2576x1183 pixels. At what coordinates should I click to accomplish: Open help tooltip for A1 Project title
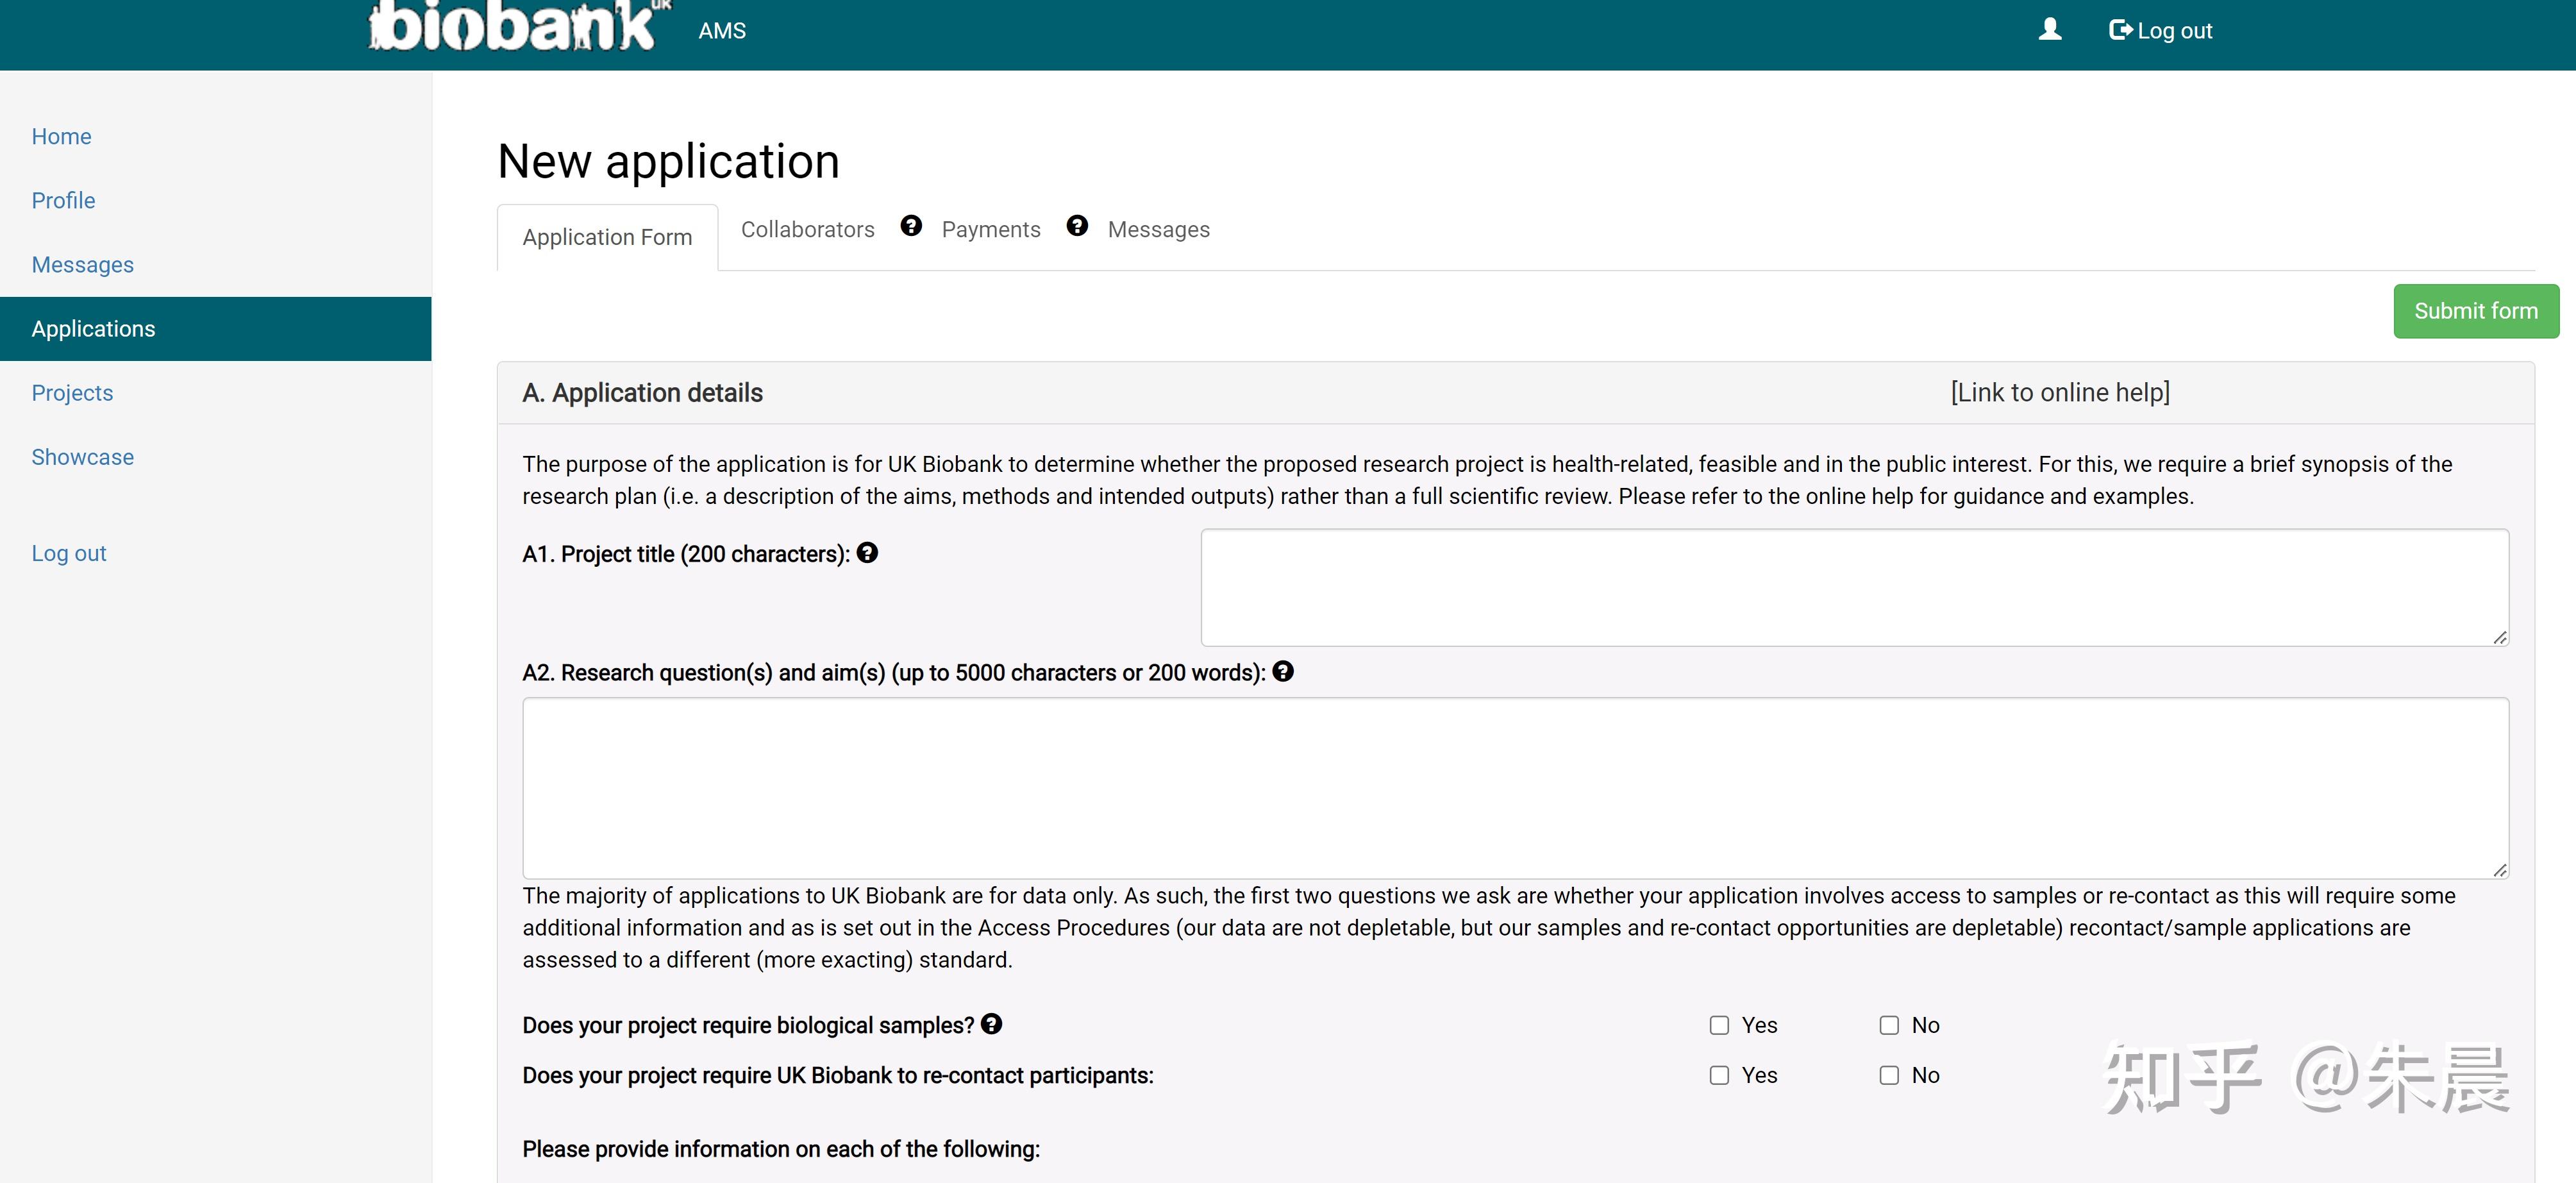click(867, 553)
